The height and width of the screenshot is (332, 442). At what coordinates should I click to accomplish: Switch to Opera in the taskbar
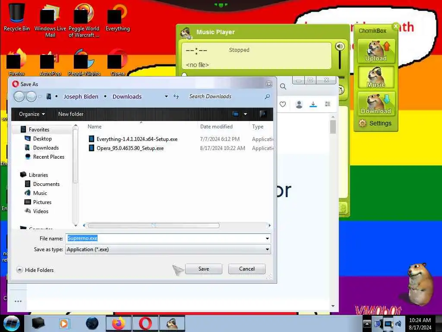click(145, 323)
